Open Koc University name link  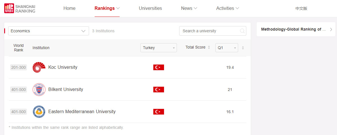coord(63,67)
